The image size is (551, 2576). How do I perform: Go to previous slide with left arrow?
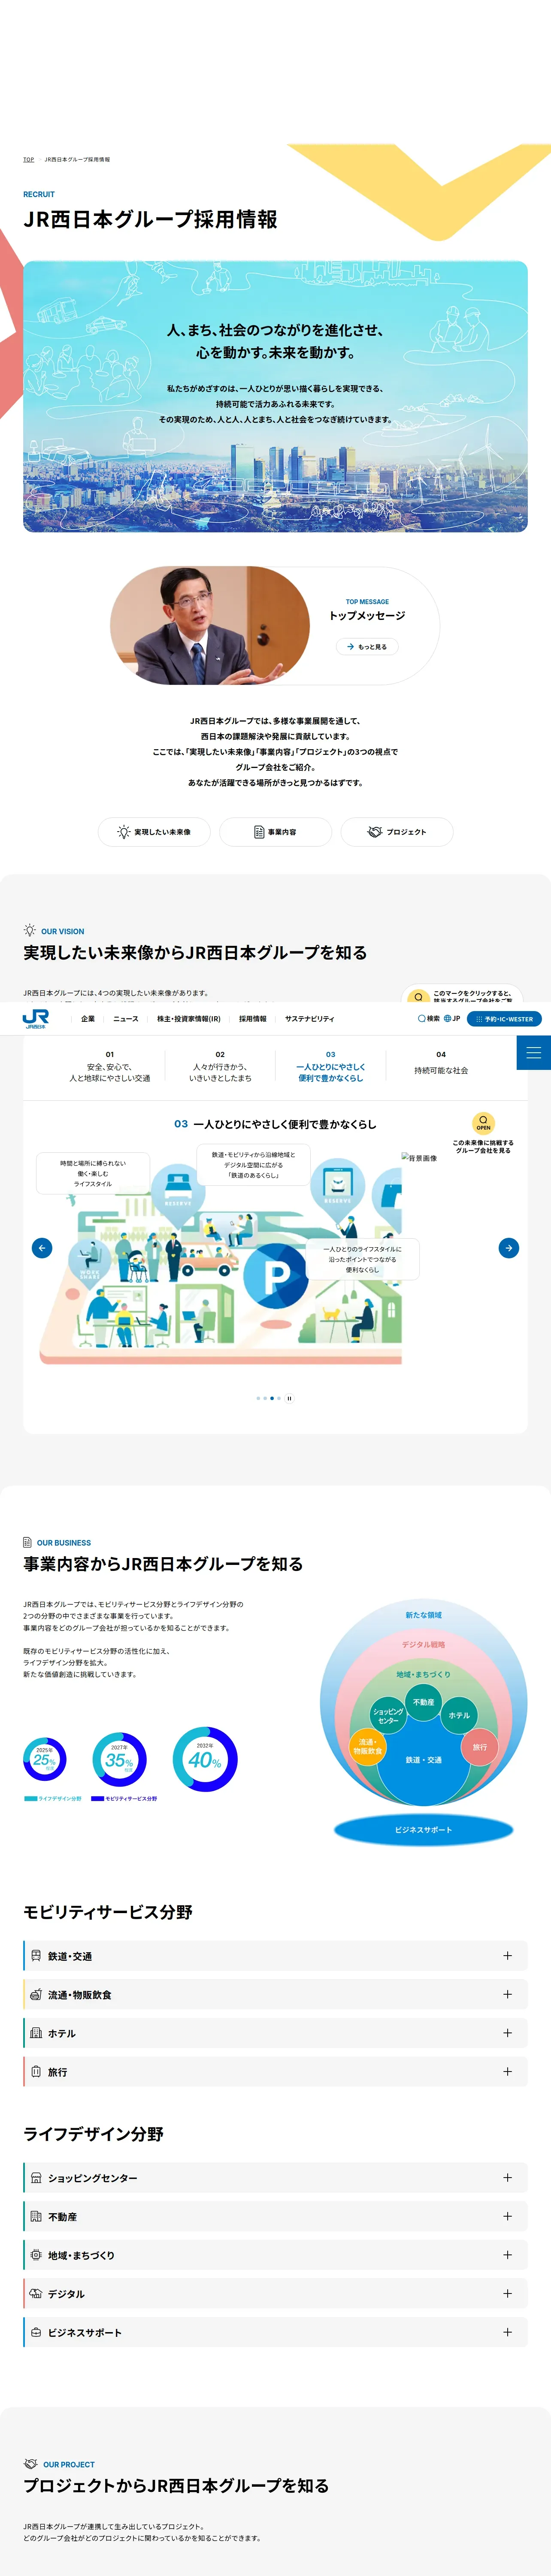[42, 1247]
